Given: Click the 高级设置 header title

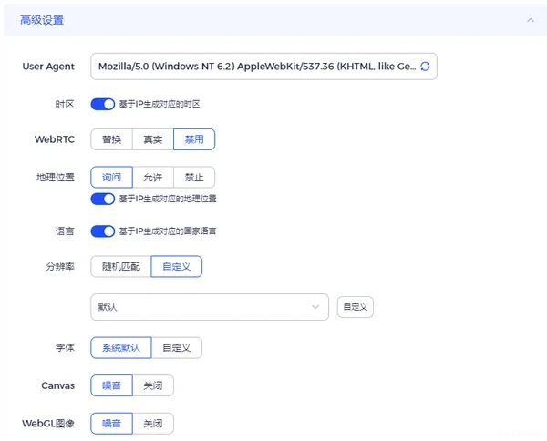Looking at the screenshot, I should click(42, 20).
